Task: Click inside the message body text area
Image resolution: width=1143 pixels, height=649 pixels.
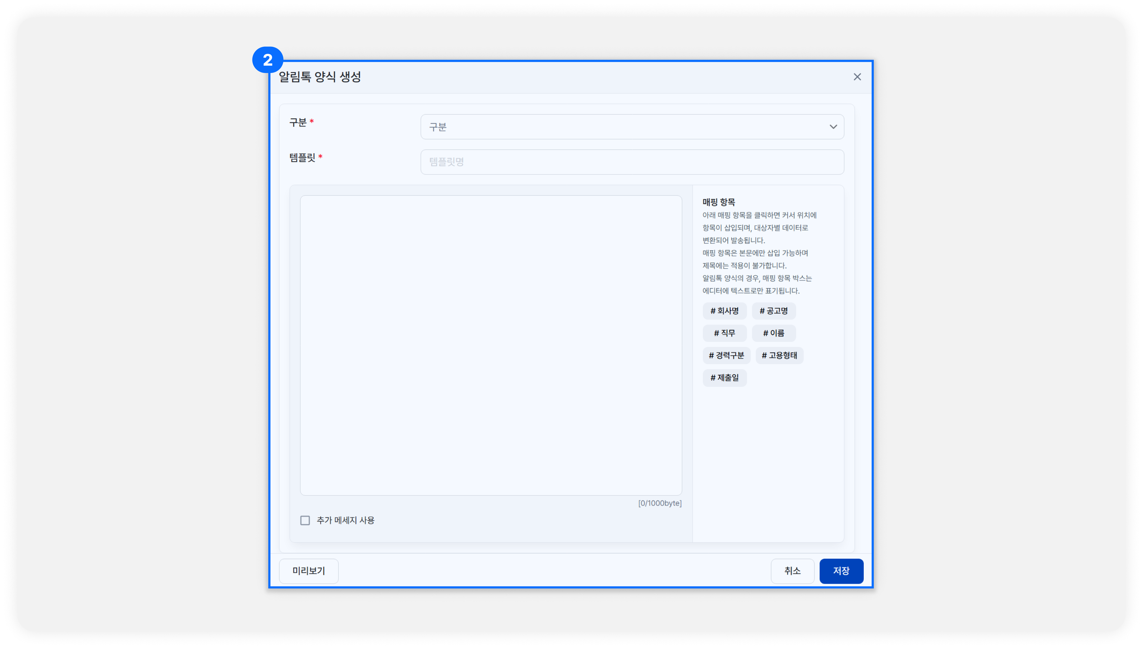Action: pos(491,345)
